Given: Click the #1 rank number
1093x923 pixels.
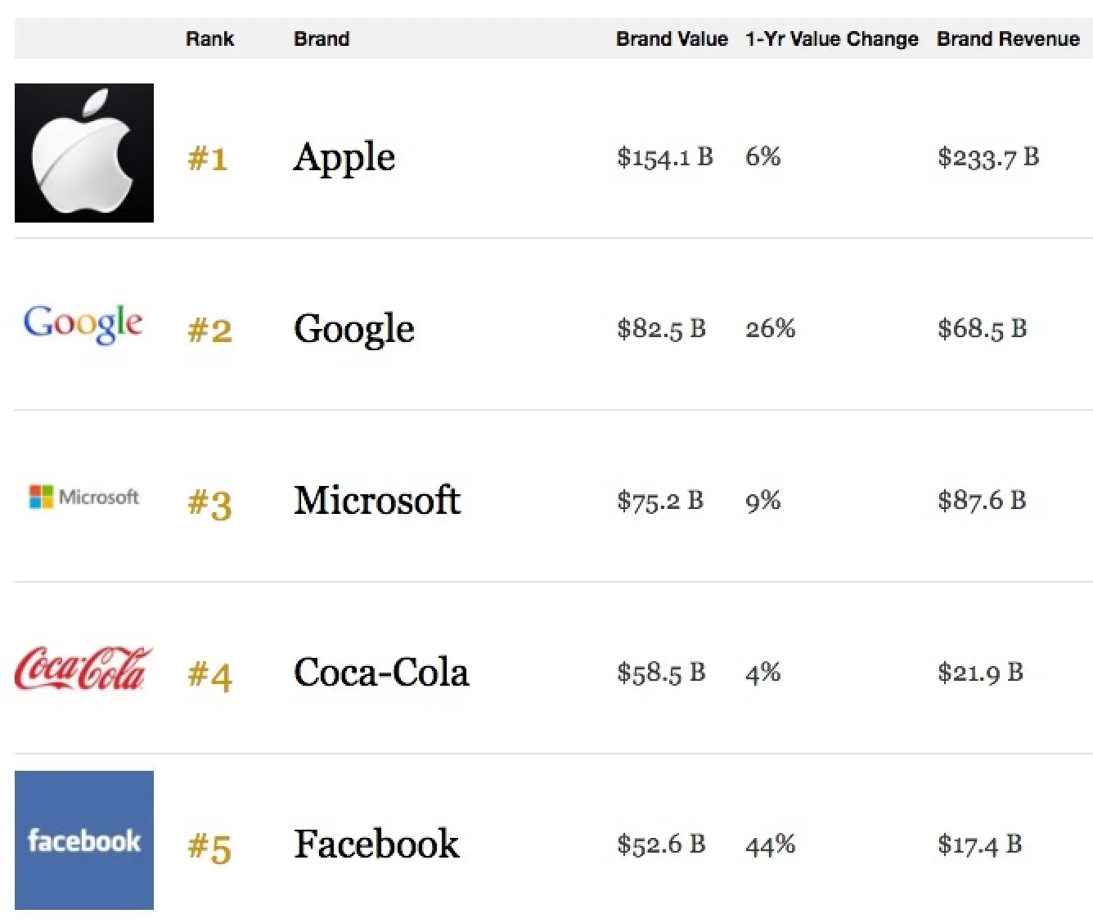Looking at the screenshot, I should (x=208, y=159).
